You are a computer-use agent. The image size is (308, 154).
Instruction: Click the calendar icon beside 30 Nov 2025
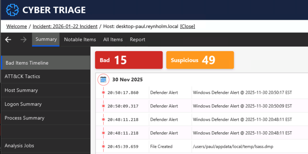click(103, 80)
